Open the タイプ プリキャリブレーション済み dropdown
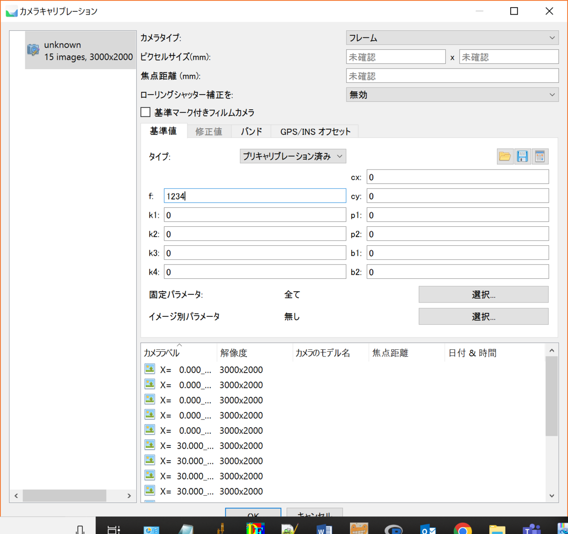Image resolution: width=568 pixels, height=534 pixels. tap(293, 156)
